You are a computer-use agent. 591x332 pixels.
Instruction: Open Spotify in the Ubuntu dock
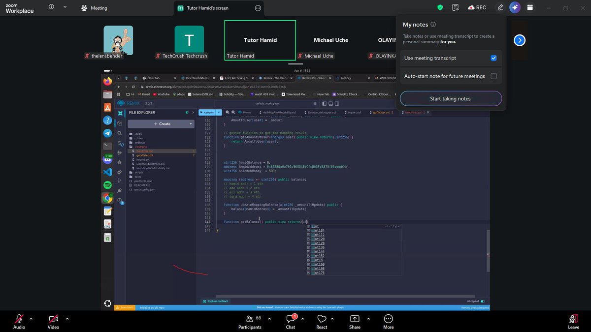pos(107,185)
